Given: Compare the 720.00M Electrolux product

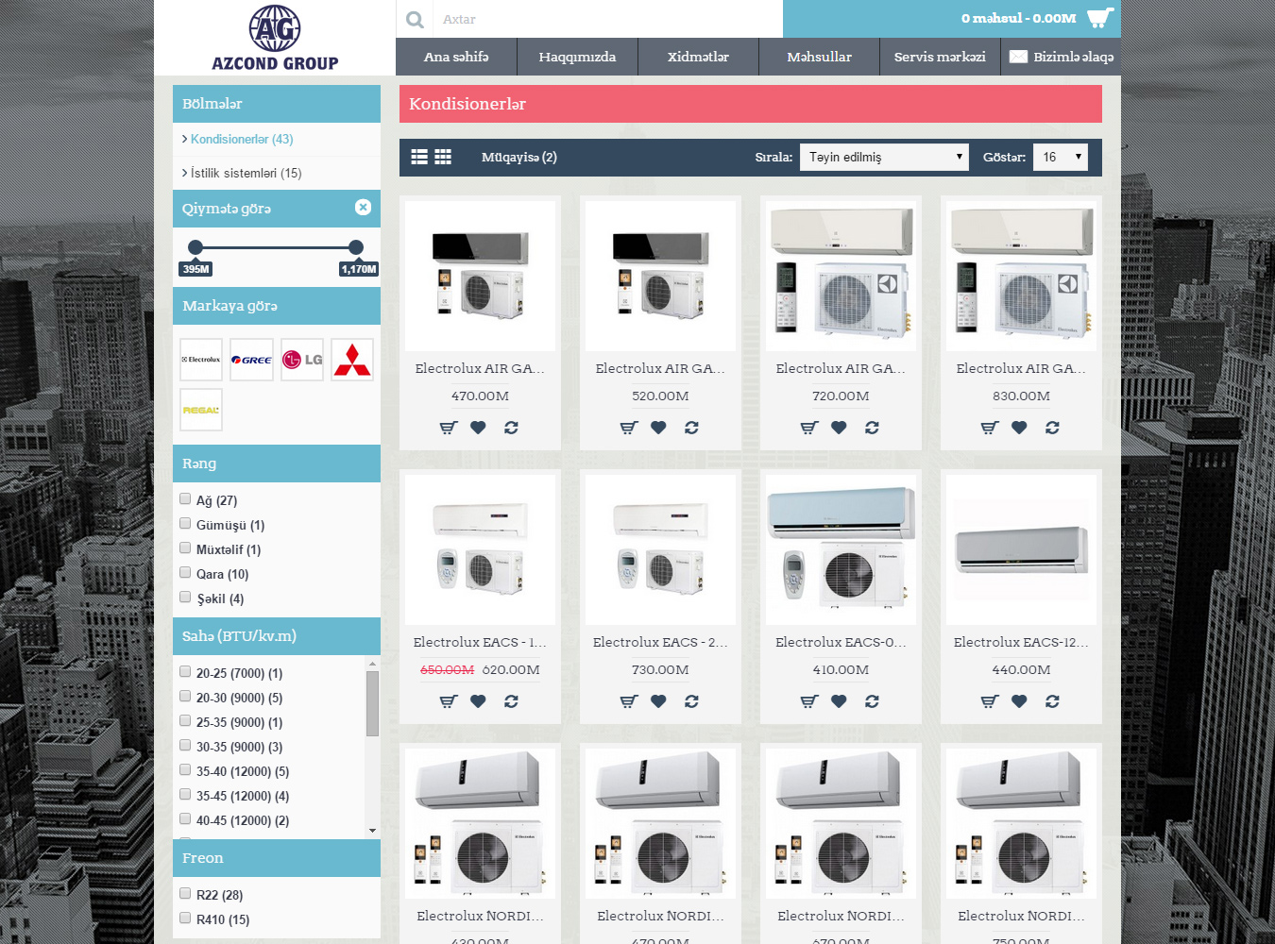Looking at the screenshot, I should coord(872,428).
